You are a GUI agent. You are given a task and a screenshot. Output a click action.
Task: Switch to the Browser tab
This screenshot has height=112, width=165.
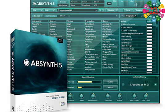point(63,2)
